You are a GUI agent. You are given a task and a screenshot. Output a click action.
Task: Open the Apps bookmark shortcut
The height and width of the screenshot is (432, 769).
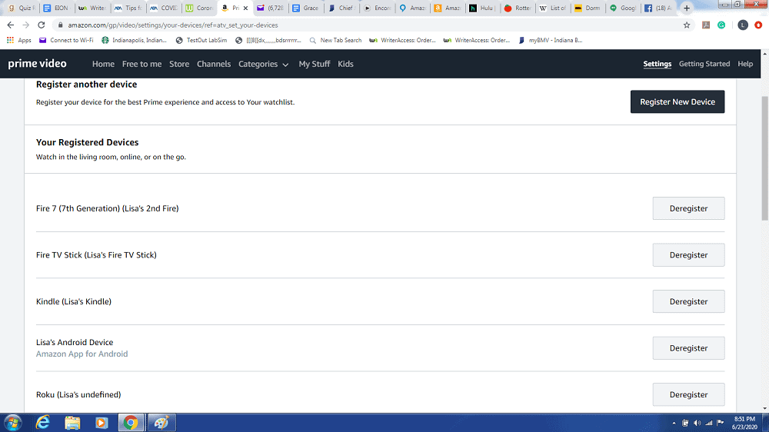pos(18,40)
